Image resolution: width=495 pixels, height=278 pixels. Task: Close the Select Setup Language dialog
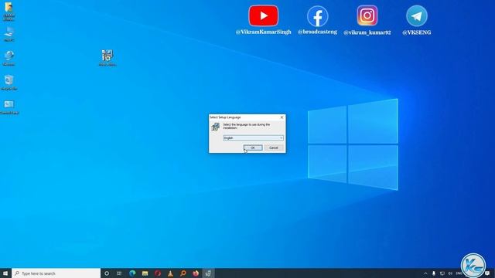(x=282, y=117)
